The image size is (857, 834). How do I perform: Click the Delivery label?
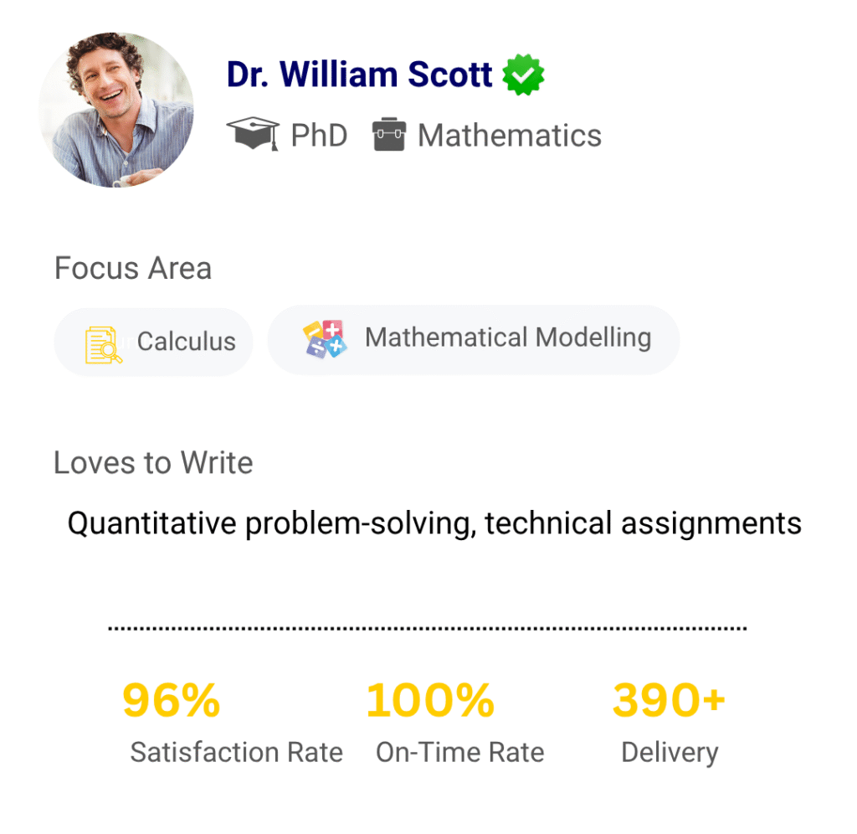pos(670,753)
